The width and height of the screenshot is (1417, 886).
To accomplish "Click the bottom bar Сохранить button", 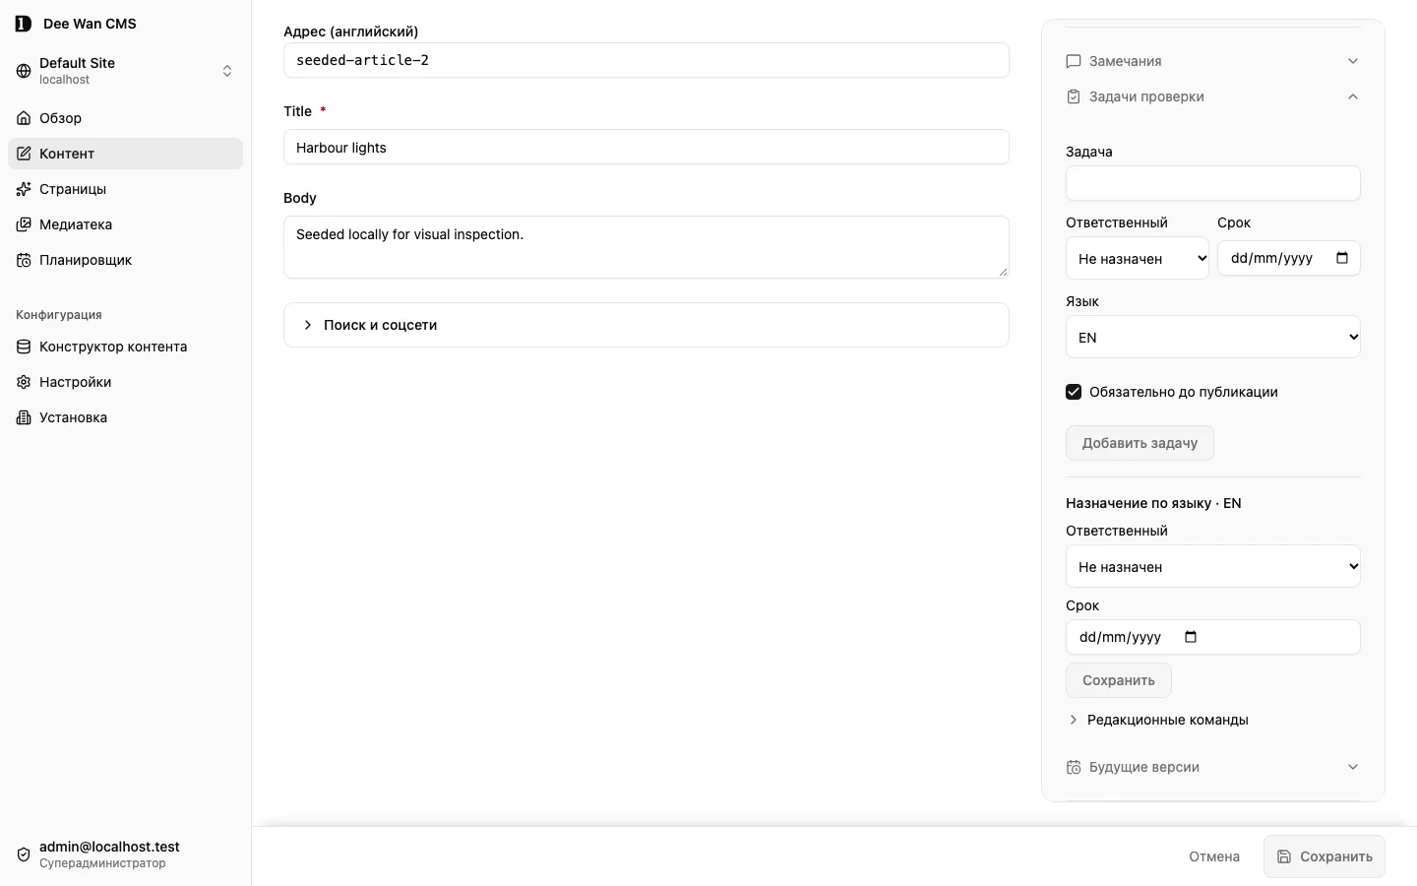I will tap(1325, 856).
